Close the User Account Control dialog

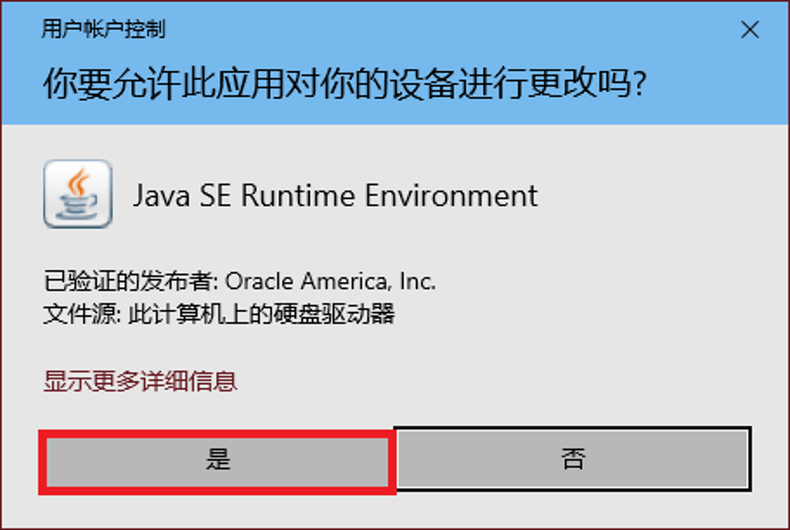click(750, 30)
